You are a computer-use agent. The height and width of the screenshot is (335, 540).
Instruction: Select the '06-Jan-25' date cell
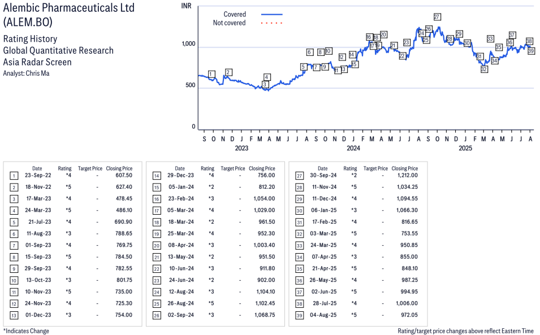coord(324,210)
